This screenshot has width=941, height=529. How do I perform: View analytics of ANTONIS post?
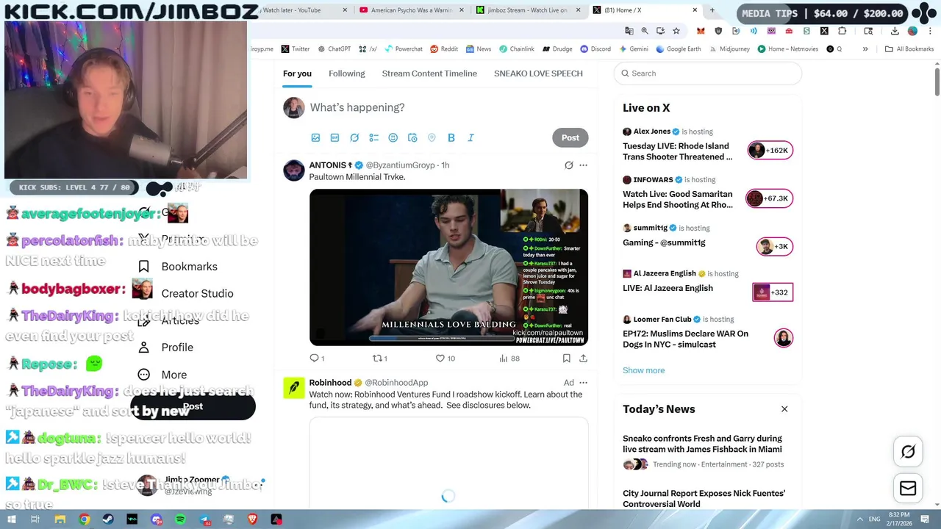(509, 358)
